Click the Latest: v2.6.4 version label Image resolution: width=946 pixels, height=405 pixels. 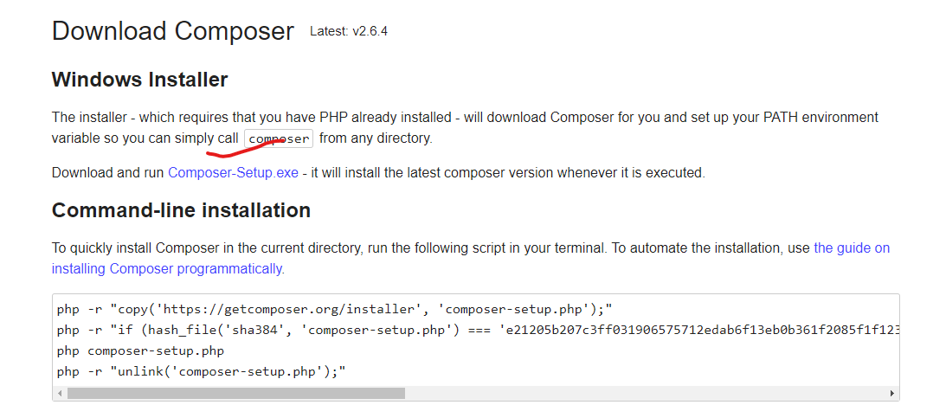pos(349,31)
